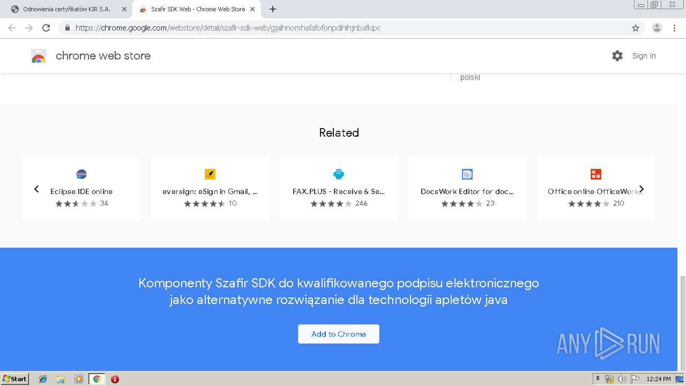Click the 'chrome web store' header text

tap(103, 56)
